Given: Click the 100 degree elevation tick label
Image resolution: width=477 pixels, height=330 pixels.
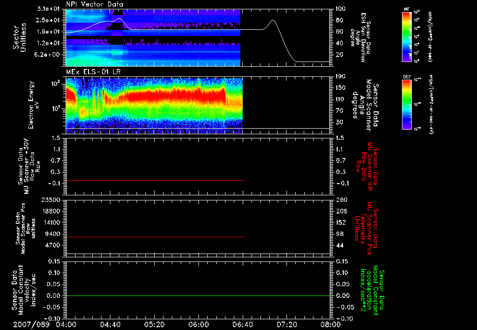Looking at the screenshot, I should point(341,9).
